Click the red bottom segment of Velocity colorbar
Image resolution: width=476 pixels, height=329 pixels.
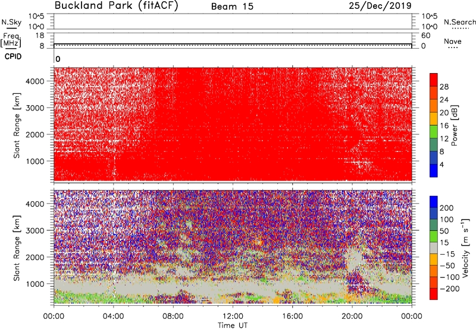(434, 294)
